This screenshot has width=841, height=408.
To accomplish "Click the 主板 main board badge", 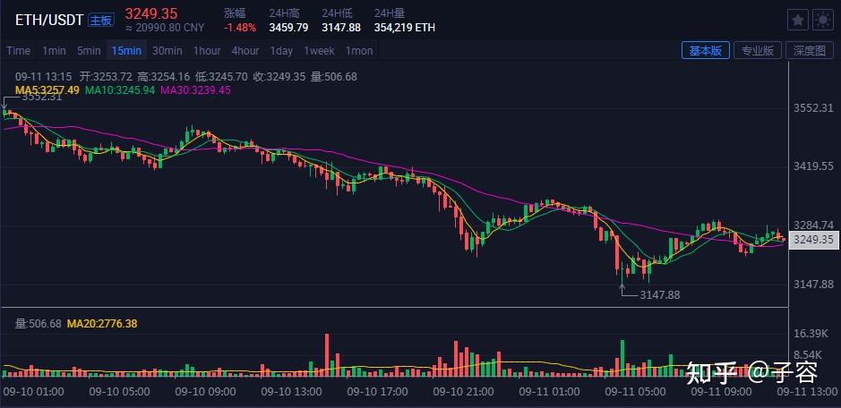I will pyautogui.click(x=101, y=20).
